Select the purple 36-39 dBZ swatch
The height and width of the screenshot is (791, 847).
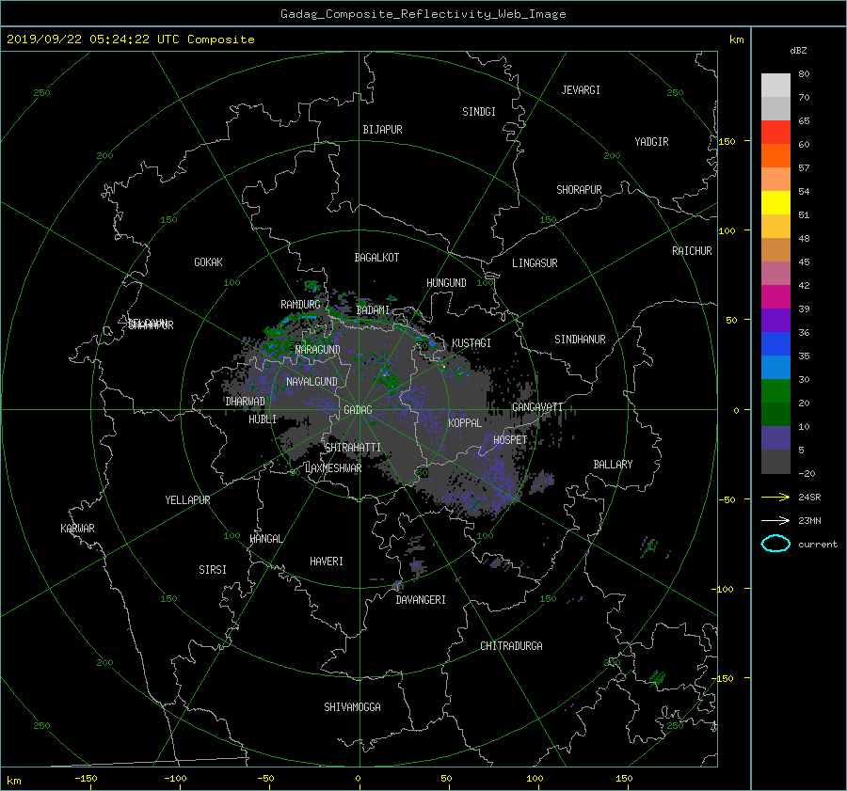point(775,320)
